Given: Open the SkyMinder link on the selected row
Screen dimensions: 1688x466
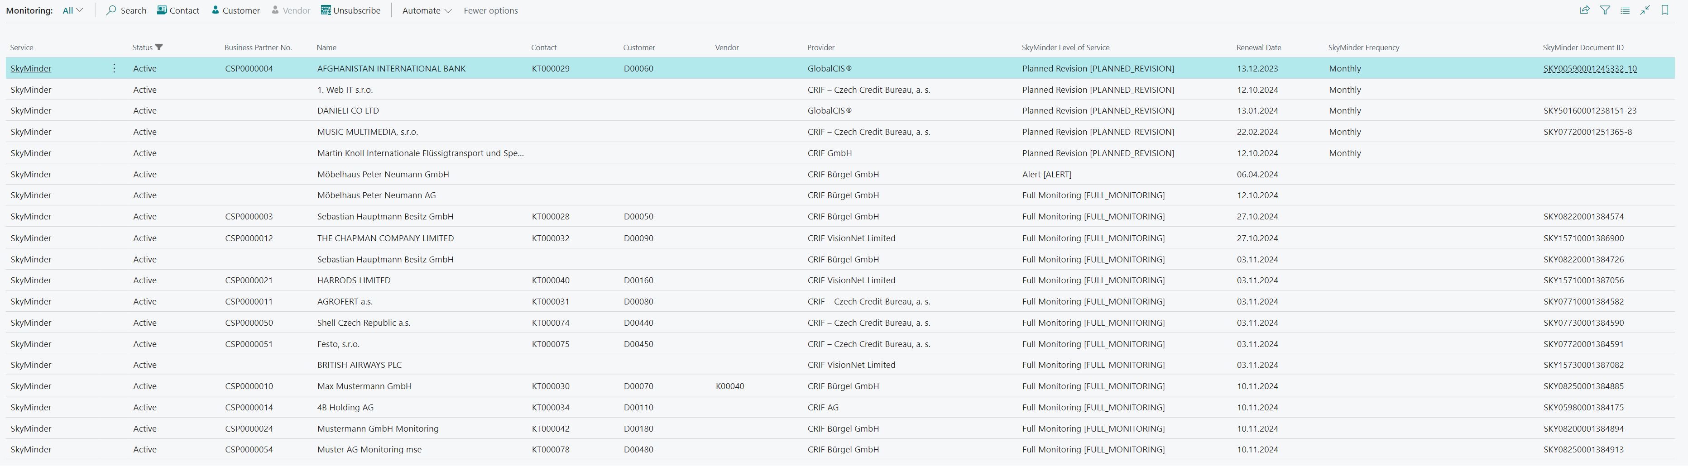Looking at the screenshot, I should tap(30, 68).
